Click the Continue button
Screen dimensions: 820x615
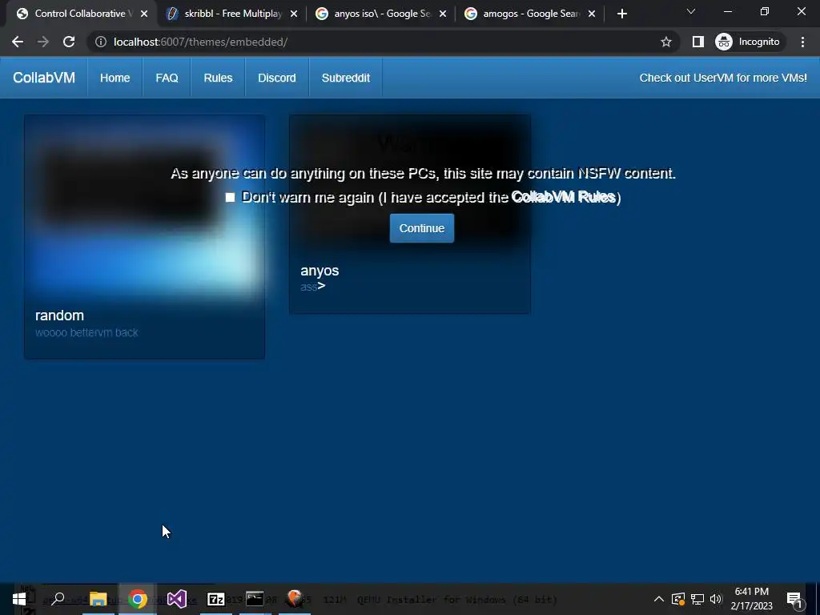click(421, 228)
